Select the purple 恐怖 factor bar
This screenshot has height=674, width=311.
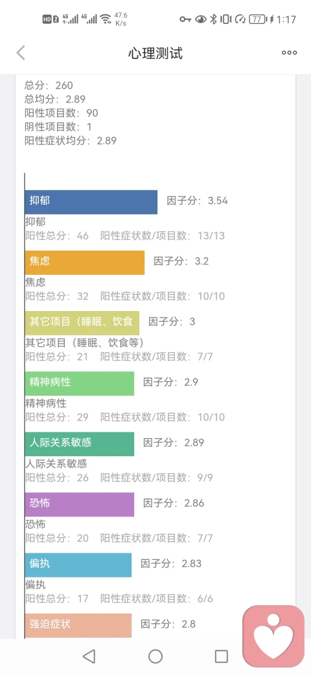(80, 504)
